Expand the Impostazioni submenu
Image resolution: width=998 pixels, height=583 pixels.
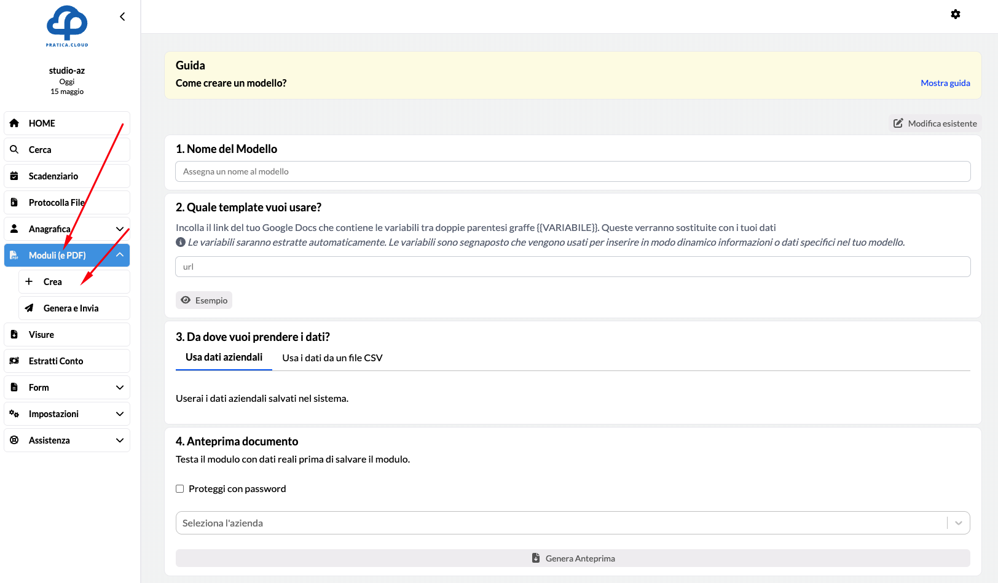click(120, 413)
